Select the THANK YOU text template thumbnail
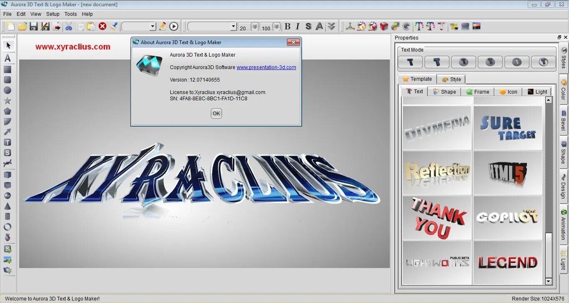 click(437, 218)
